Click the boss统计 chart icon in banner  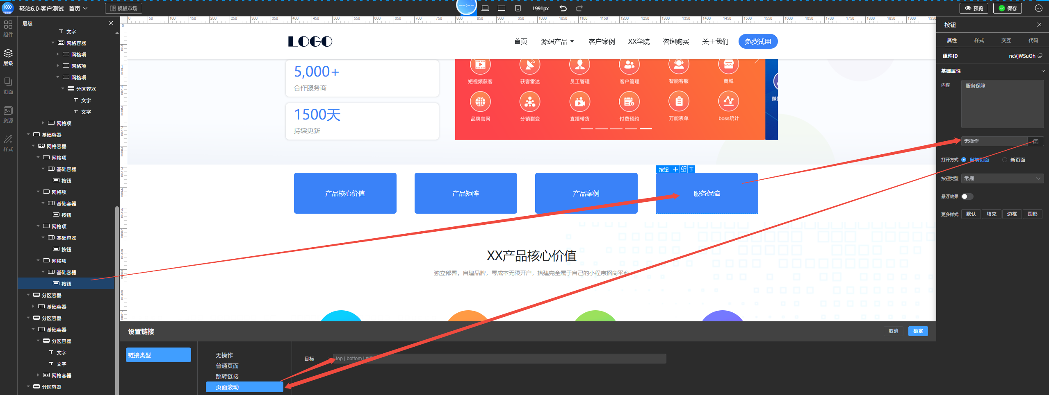(x=729, y=101)
